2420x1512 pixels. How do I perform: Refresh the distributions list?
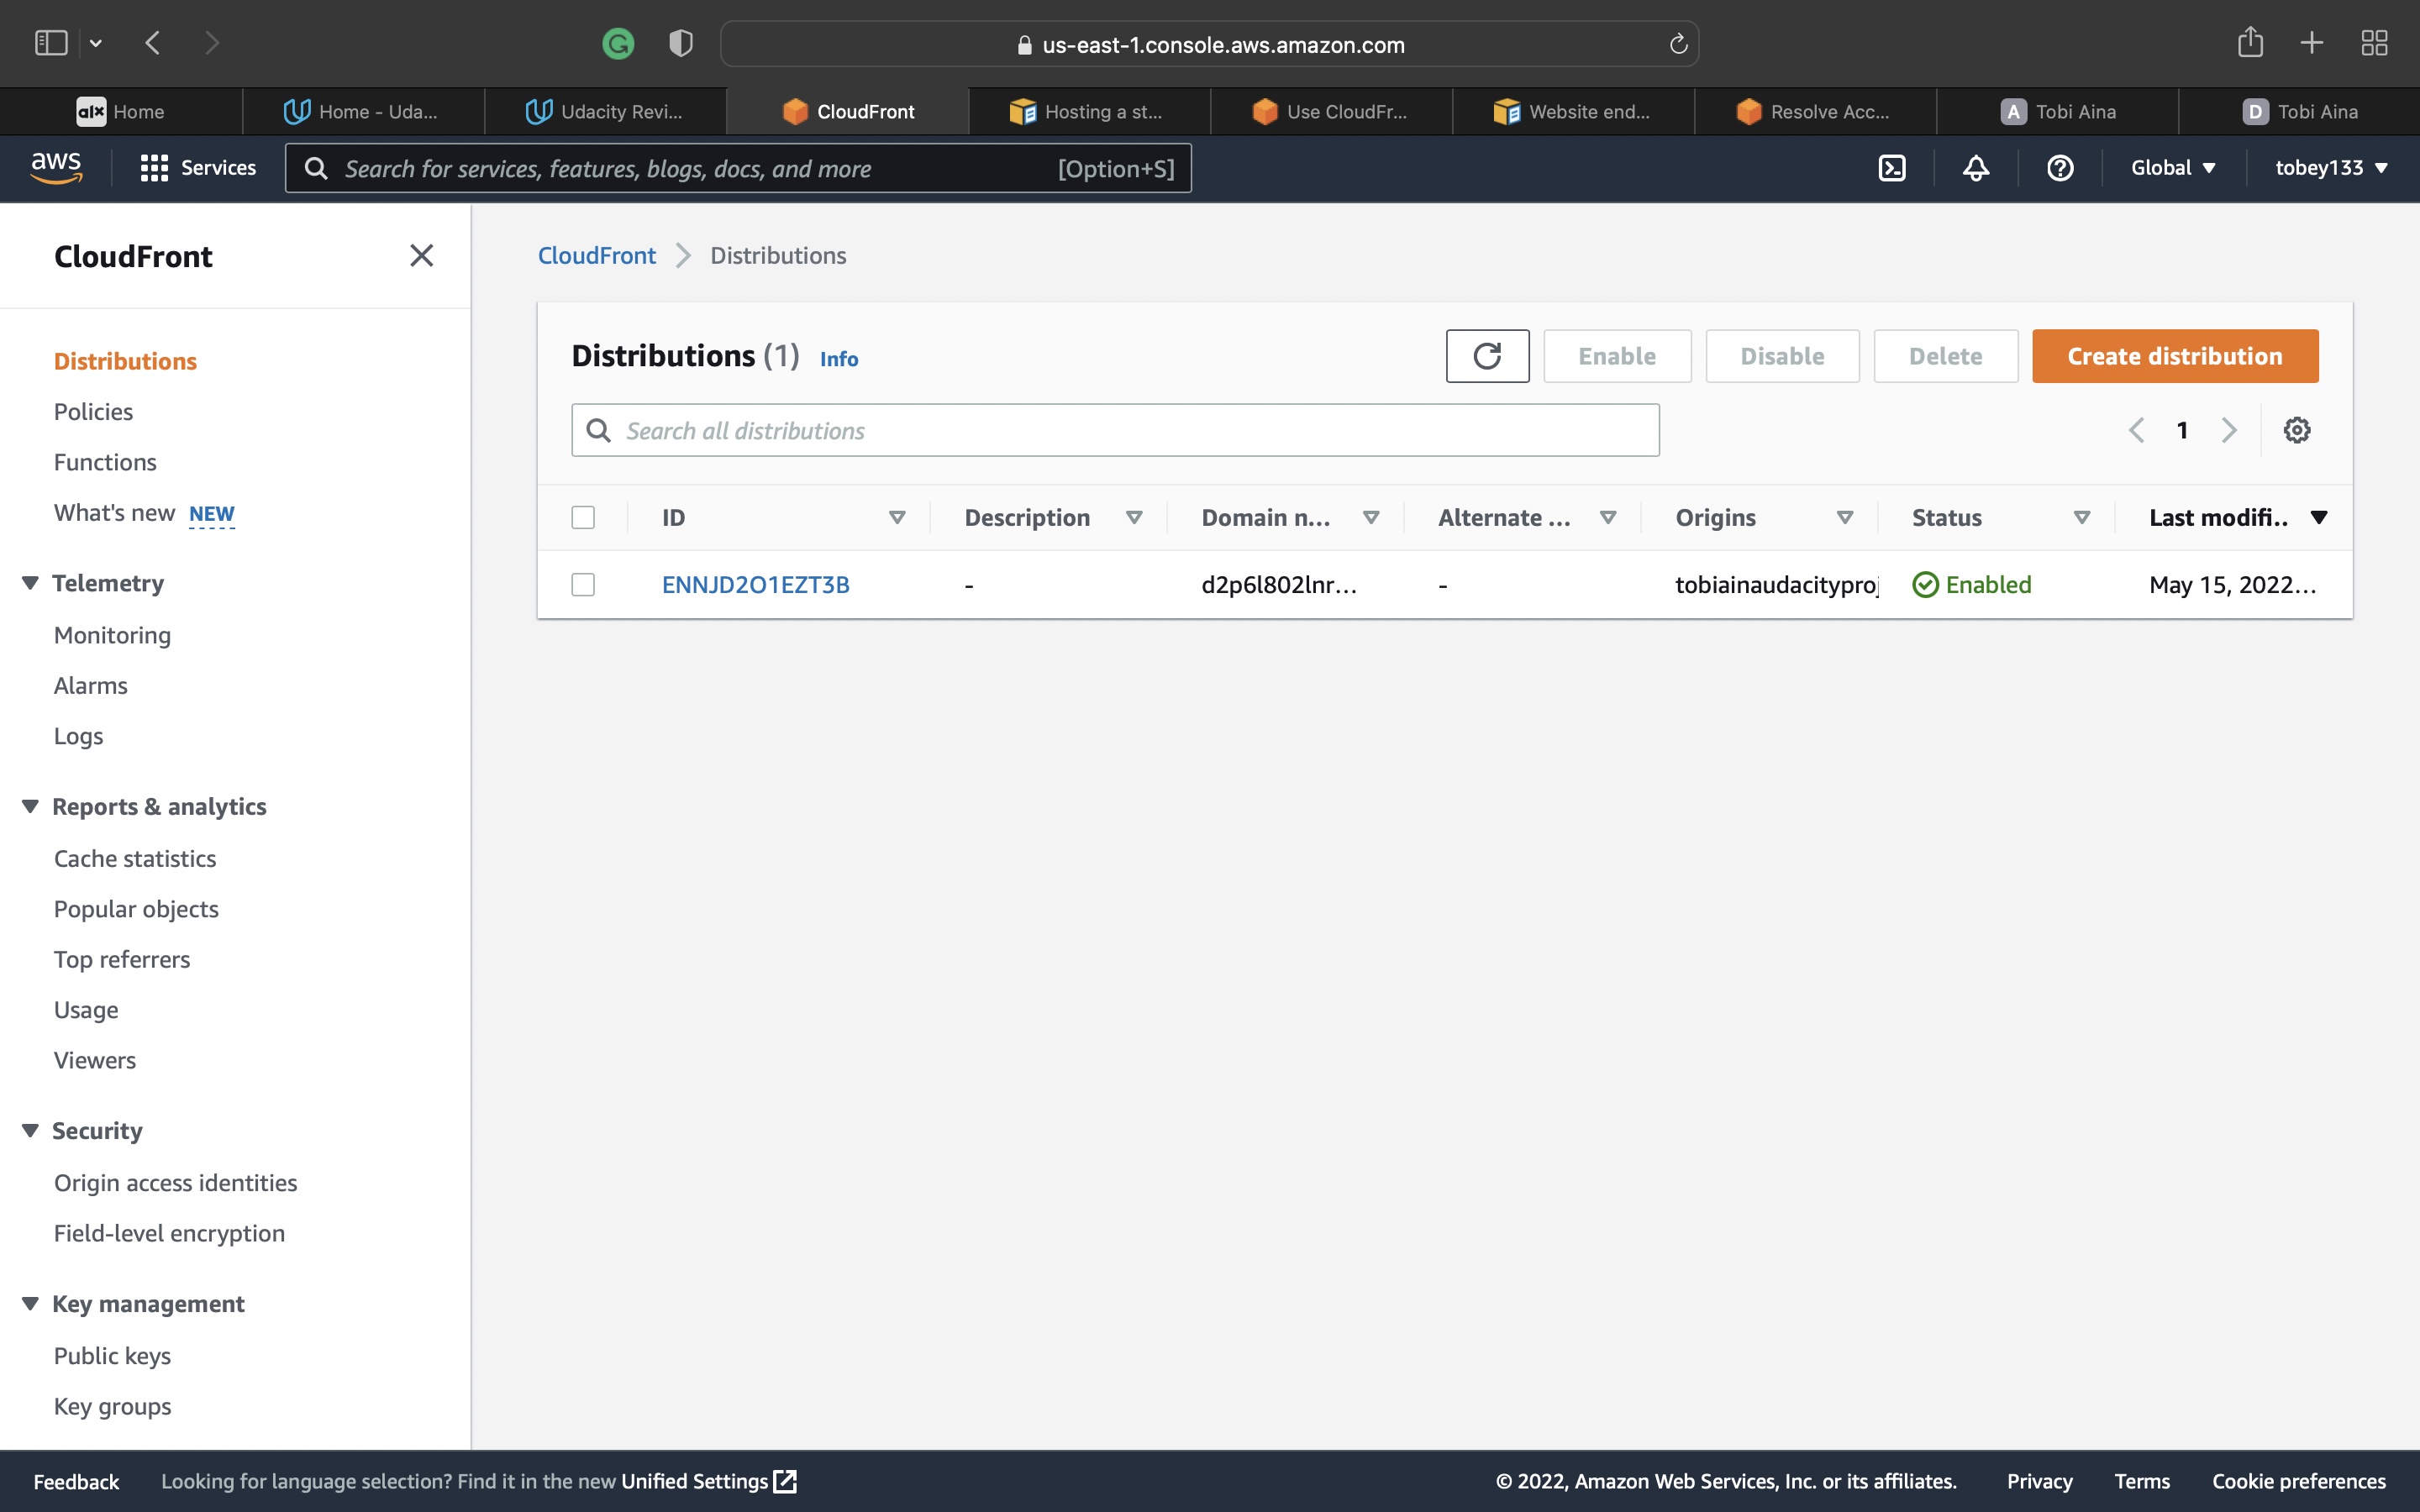point(1487,355)
